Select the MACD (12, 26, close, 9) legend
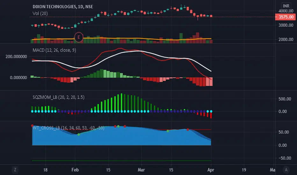 pos(54,50)
